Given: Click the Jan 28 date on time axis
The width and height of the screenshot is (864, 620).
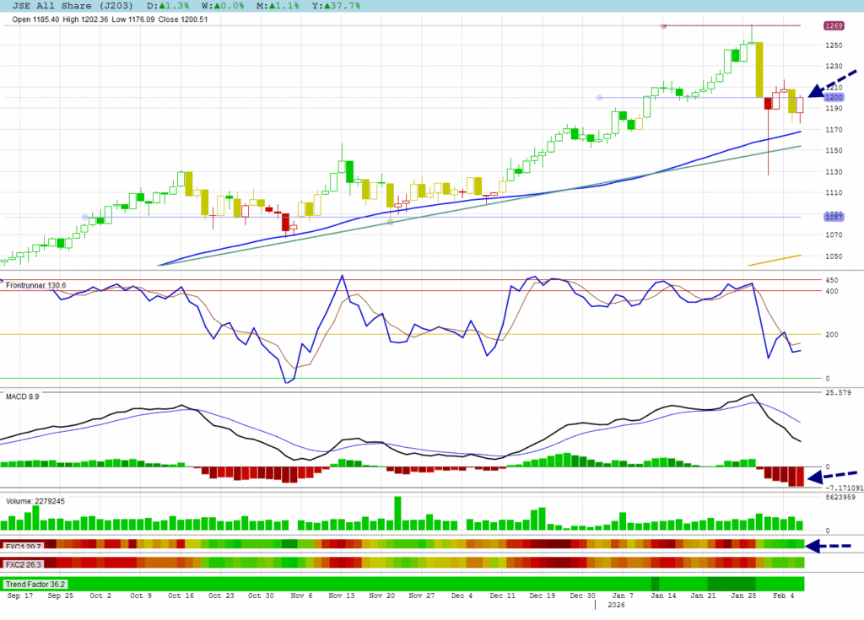Looking at the screenshot, I should 743,595.
